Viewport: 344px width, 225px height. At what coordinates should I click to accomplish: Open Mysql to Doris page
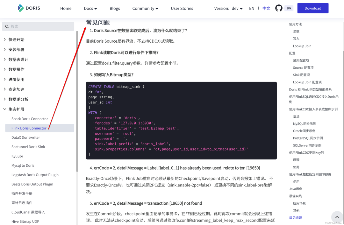point(23,165)
